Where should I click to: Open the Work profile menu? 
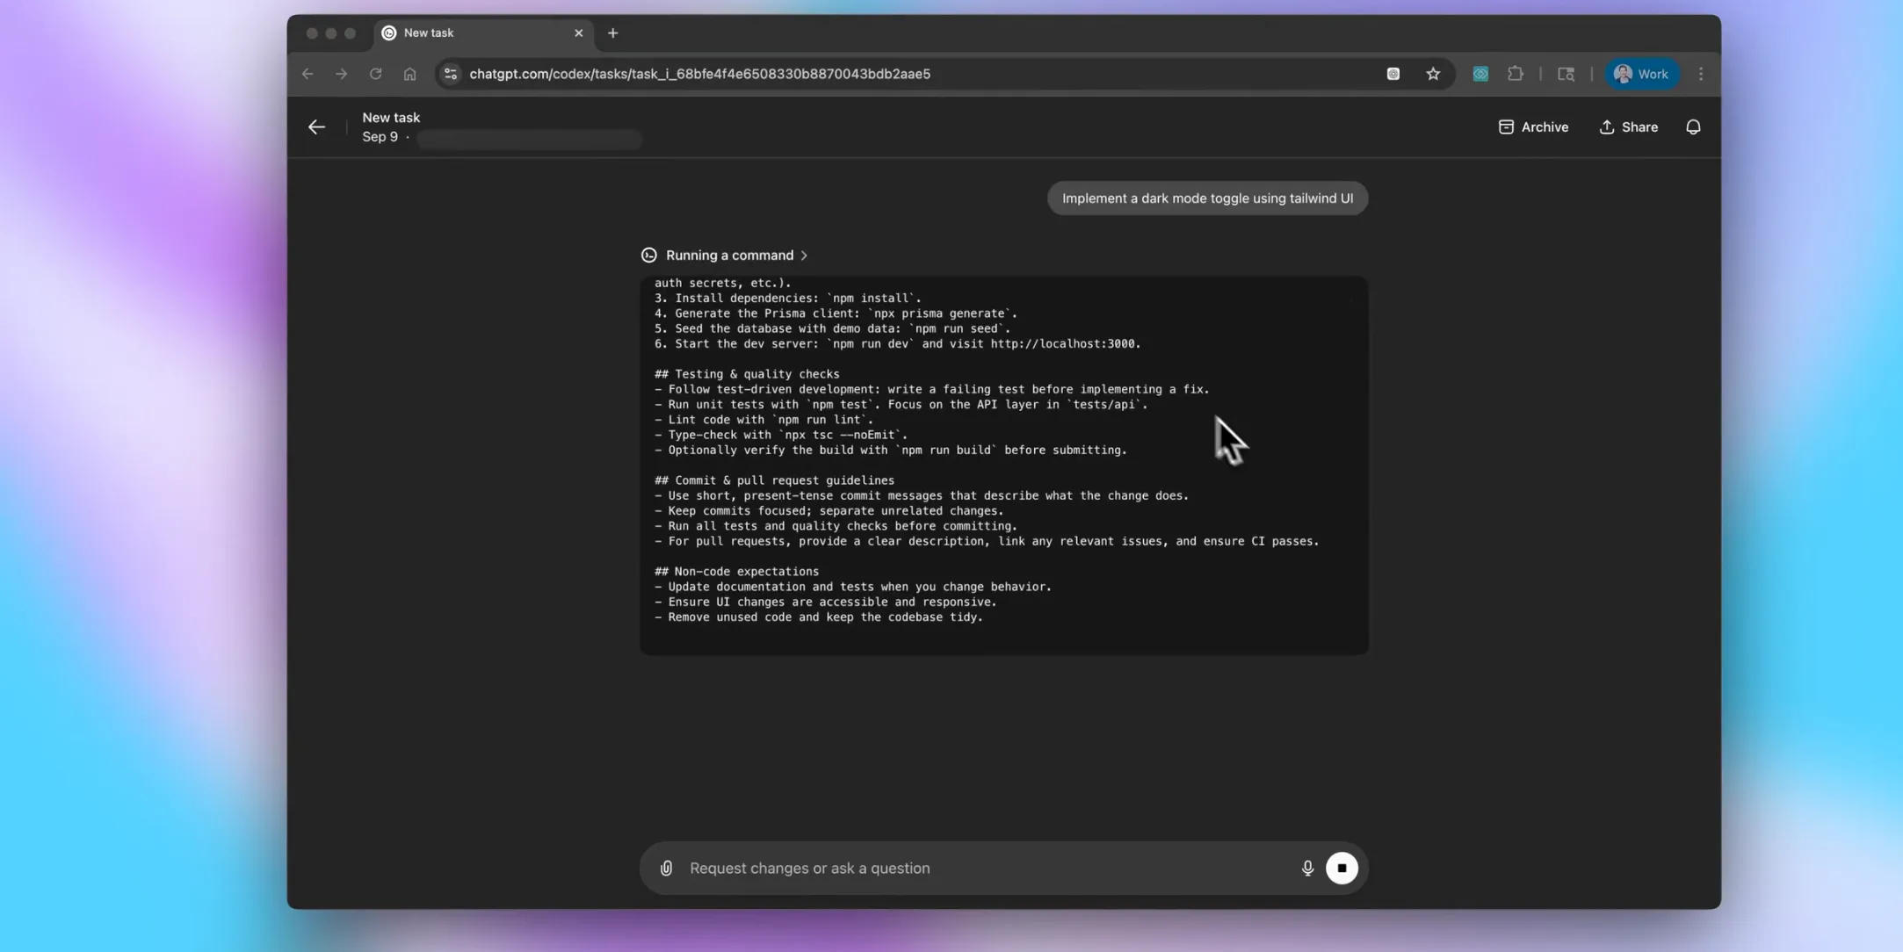(x=1640, y=74)
